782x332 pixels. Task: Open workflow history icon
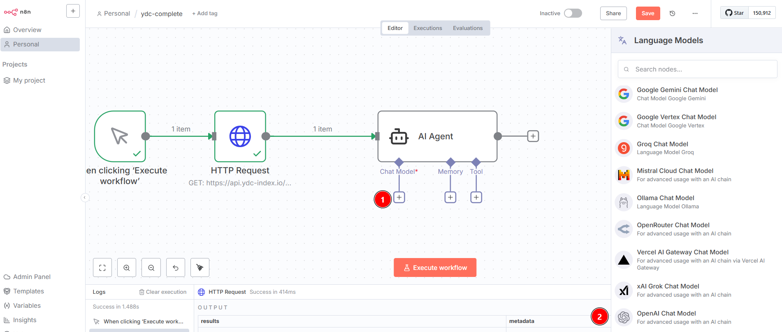coord(673,13)
